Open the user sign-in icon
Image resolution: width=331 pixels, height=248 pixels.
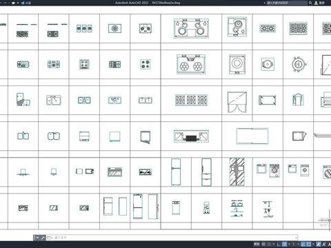click(317, 3)
